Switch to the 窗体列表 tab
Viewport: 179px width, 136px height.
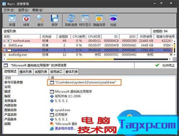pos(72,72)
